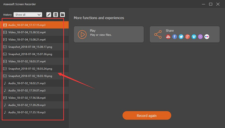Share to Google Plus icon

(187, 37)
